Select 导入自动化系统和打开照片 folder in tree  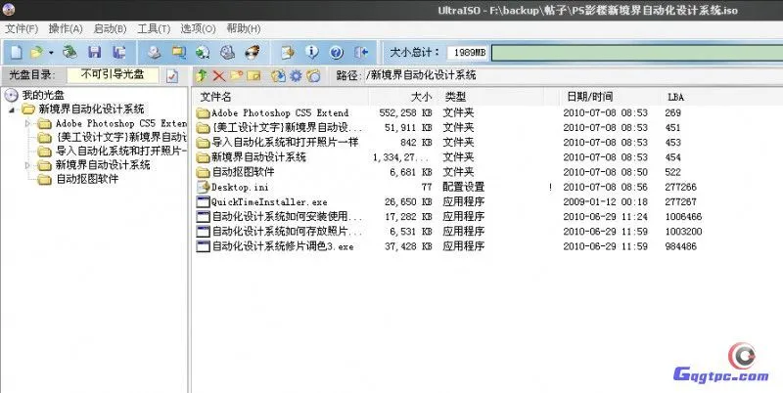(x=120, y=152)
